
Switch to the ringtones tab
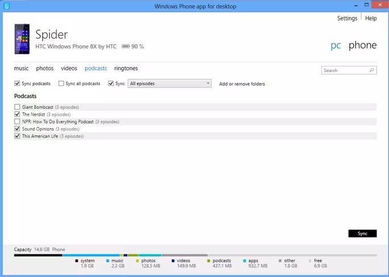coord(126,68)
